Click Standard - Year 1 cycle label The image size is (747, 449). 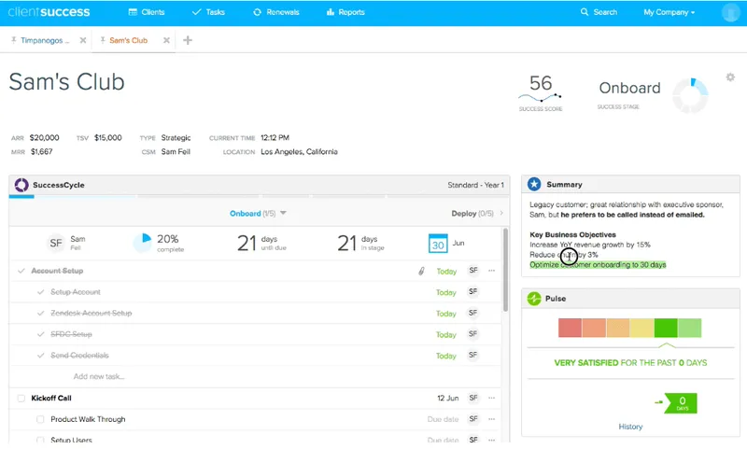(475, 185)
